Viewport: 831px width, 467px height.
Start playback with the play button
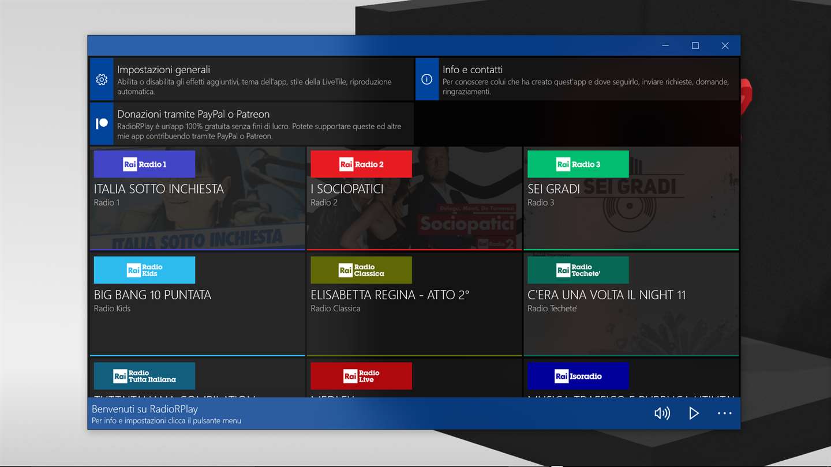[x=694, y=413]
